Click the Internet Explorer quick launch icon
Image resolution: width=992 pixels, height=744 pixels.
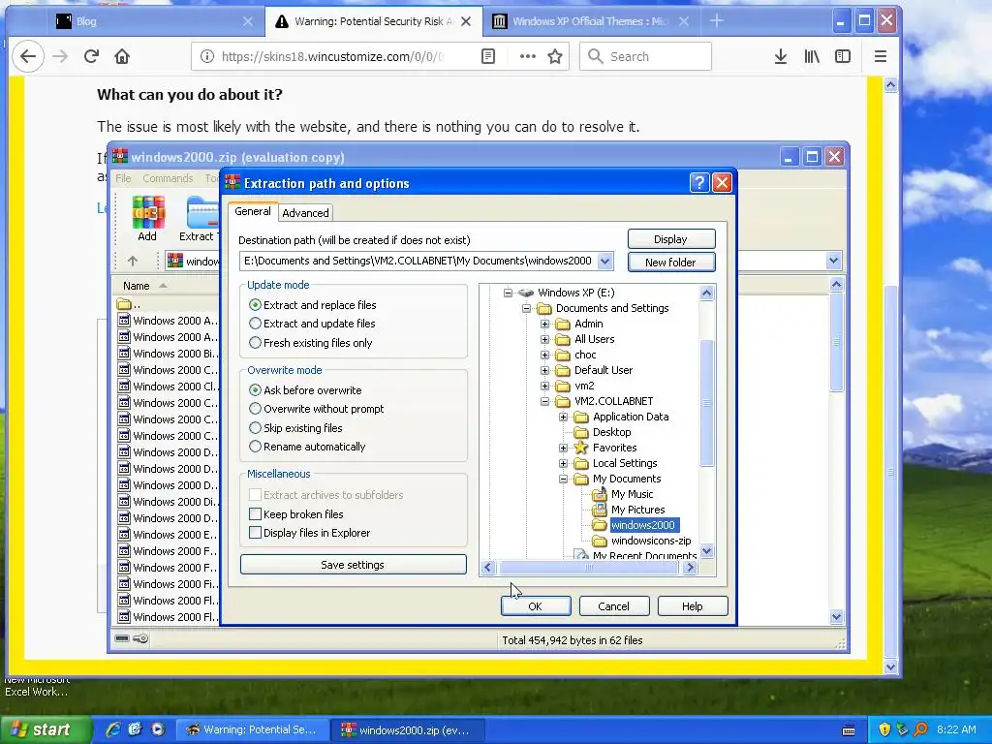point(113,729)
